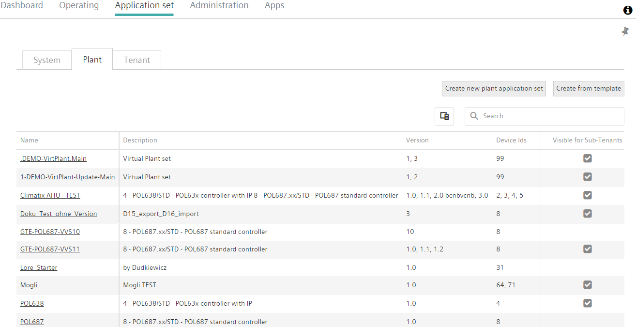Click Create new plant application set
Screen dimensions: 636x327
click(x=494, y=89)
